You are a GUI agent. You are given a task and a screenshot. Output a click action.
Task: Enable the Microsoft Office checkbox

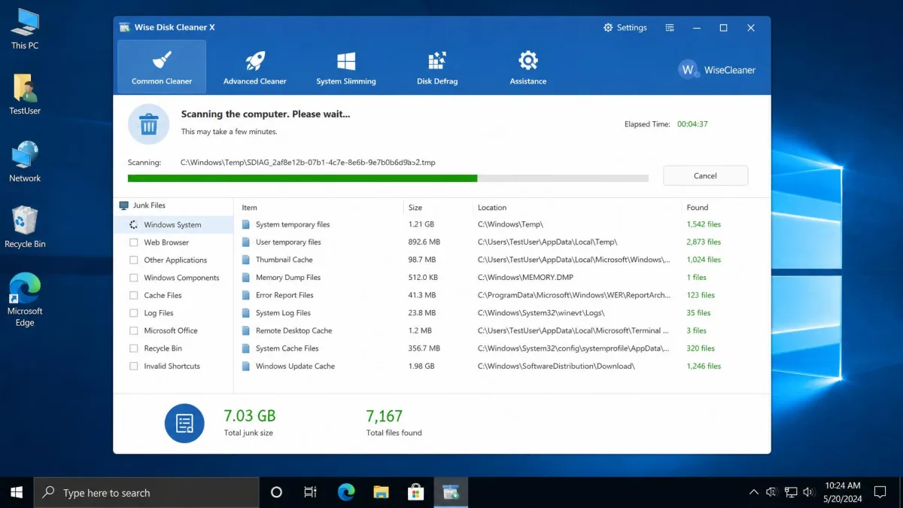134,331
